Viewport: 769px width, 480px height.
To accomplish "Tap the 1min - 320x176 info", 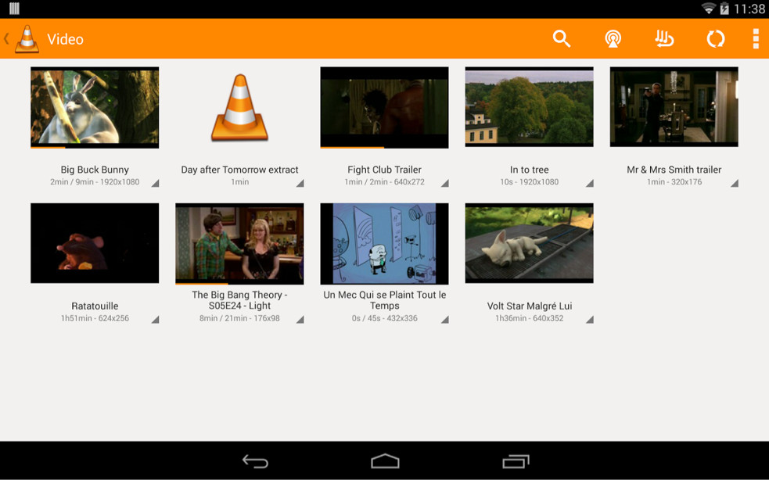I will (674, 182).
